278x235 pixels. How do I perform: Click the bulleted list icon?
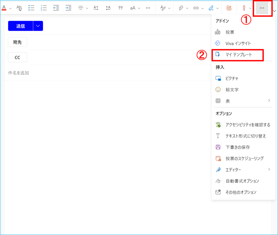[31, 8]
